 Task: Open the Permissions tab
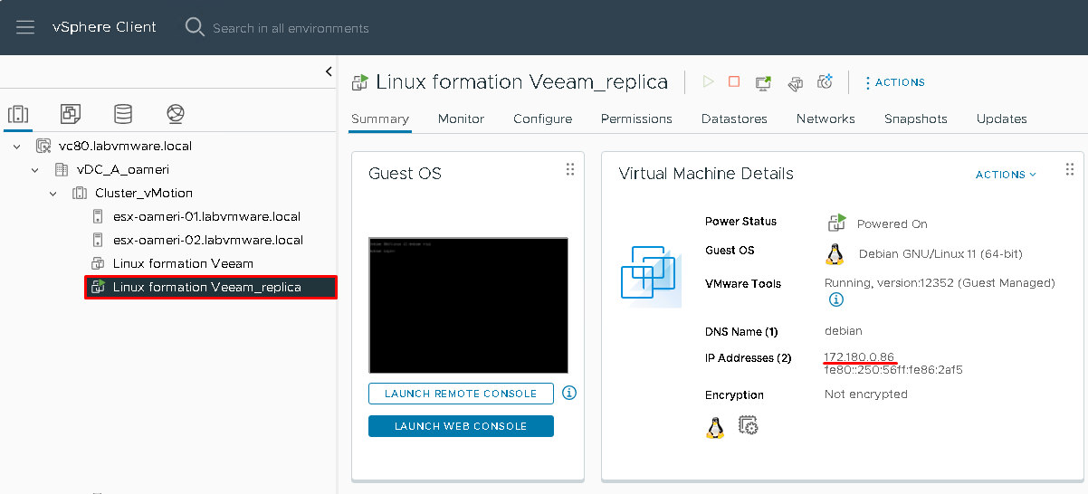tap(636, 119)
